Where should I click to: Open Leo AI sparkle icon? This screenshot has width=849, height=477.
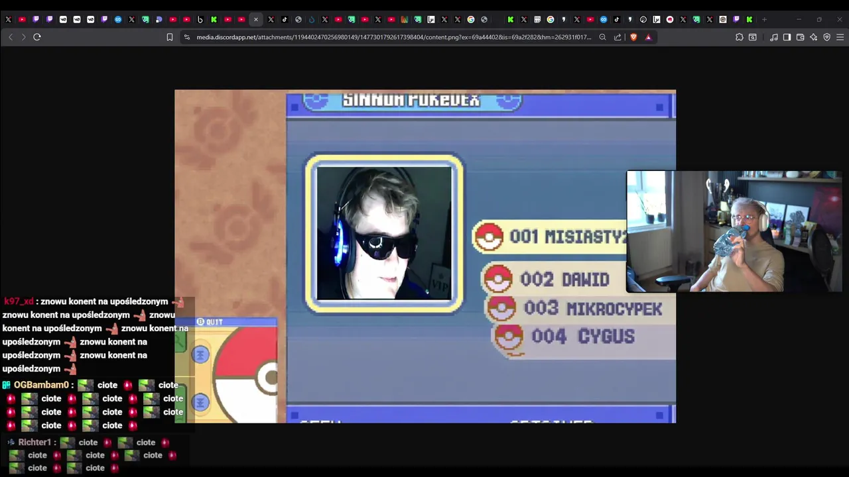[x=813, y=37]
